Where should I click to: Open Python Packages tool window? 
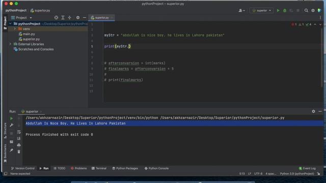coord(125,168)
